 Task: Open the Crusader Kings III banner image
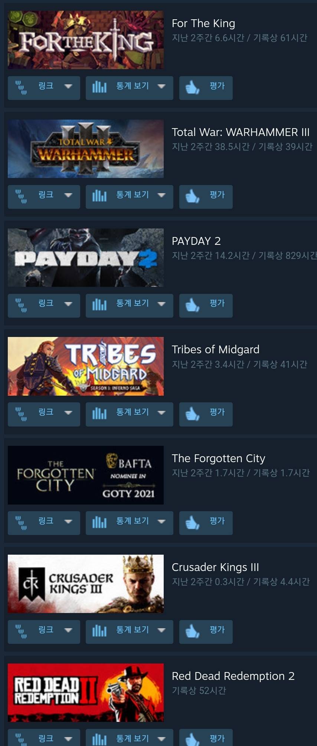[x=86, y=584]
